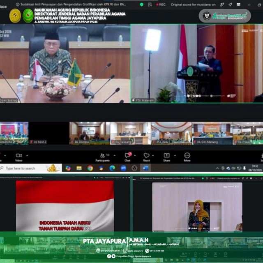The width and height of the screenshot is (263, 263).
Task: Expand the Share options caret
Action: coord(175,155)
